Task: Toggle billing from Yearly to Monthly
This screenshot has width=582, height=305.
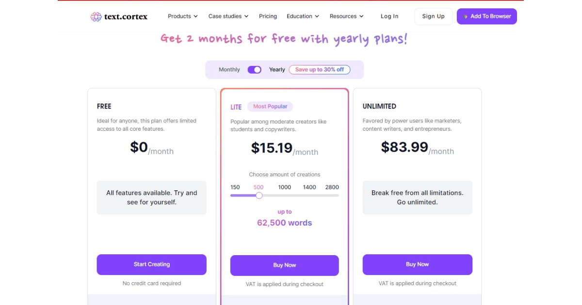Action: coord(254,69)
